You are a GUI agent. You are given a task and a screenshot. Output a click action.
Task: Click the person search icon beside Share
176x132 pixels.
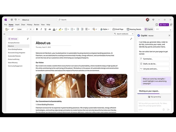(x=171, y=25)
